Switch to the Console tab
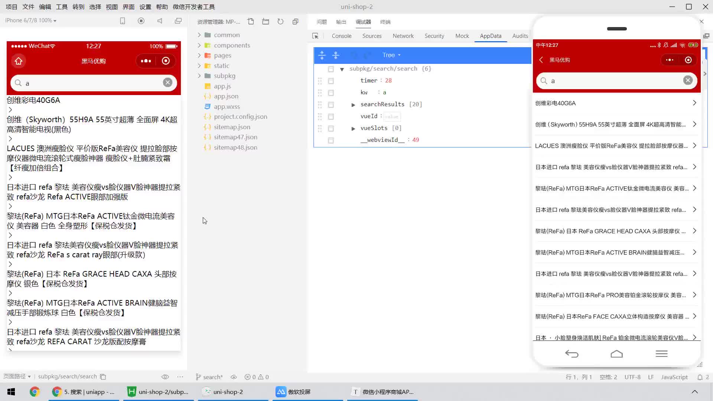The width and height of the screenshot is (713, 401). pyautogui.click(x=341, y=36)
